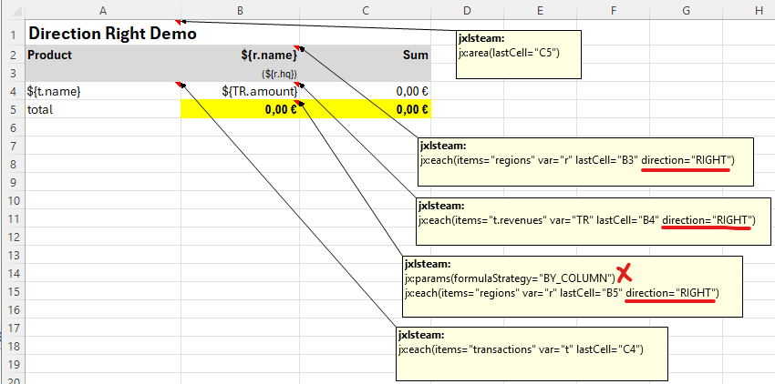Select the cell containing ${r.name}
The width and height of the screenshot is (775, 384).
(240, 55)
